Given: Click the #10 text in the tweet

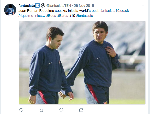Looking at the screenshot, I should click(x=72, y=16).
